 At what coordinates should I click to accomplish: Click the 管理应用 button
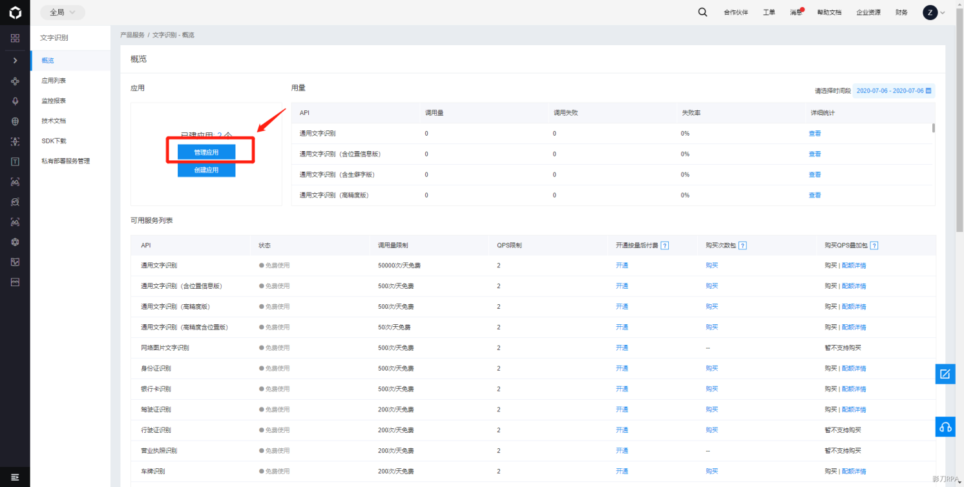[206, 152]
